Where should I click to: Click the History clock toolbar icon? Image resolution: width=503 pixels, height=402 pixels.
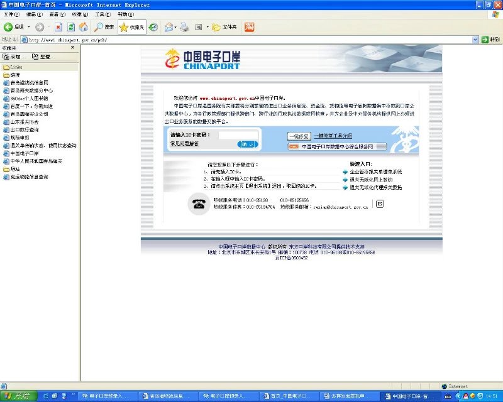153,27
